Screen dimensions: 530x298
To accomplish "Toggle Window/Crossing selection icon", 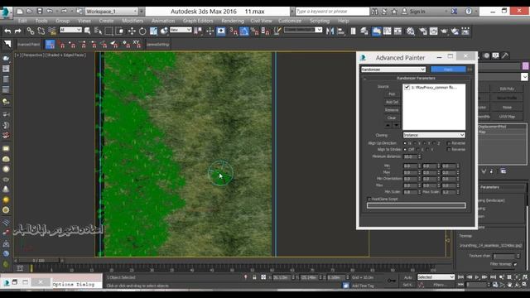I will pos(119,31).
